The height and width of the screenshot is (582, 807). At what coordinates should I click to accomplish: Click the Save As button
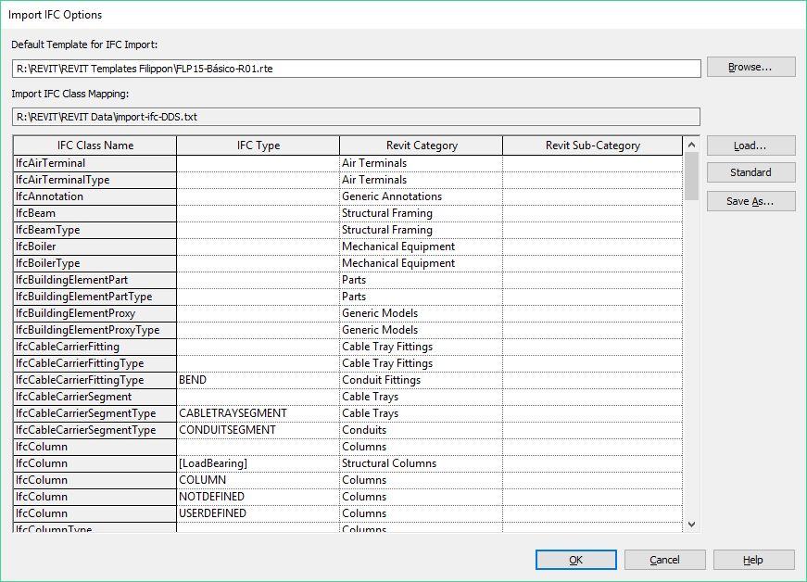(750, 201)
